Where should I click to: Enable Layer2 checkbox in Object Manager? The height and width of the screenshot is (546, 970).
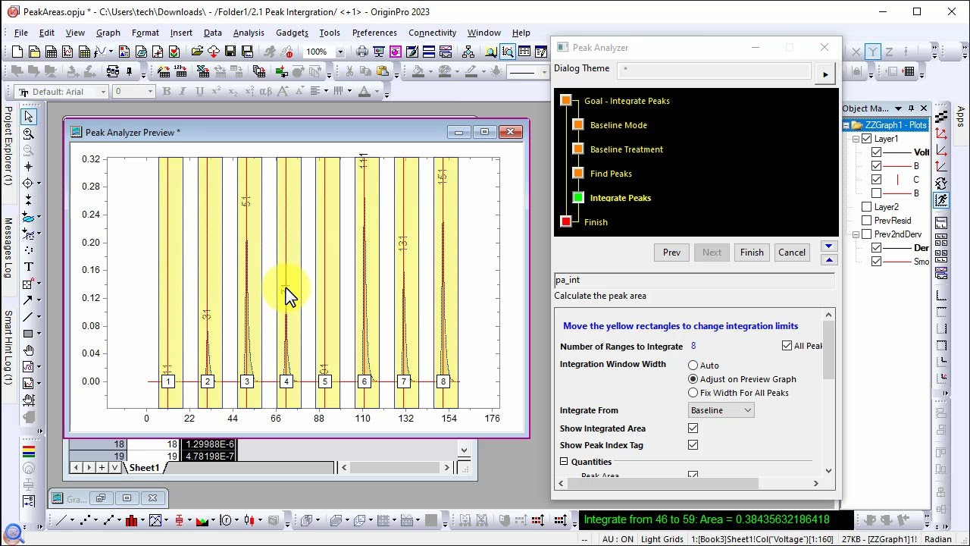(x=866, y=207)
